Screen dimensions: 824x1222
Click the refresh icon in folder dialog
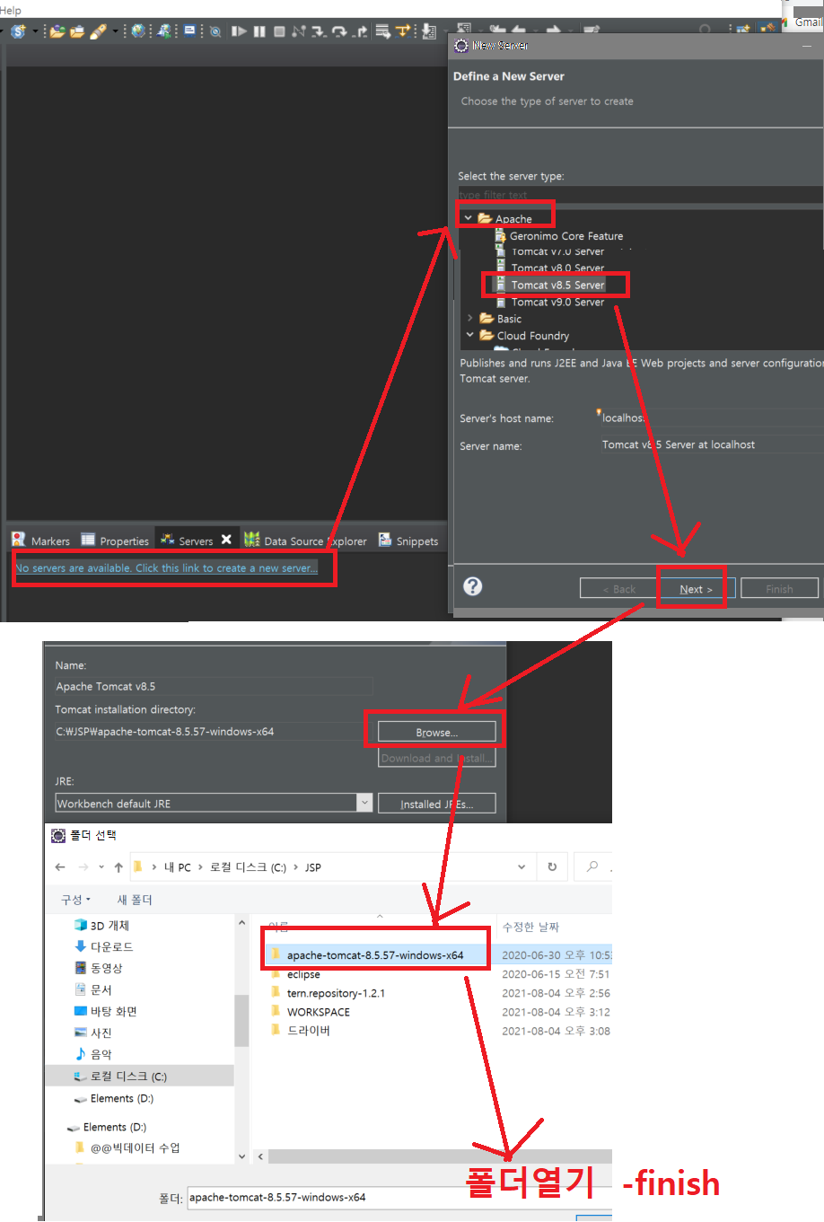tap(552, 867)
